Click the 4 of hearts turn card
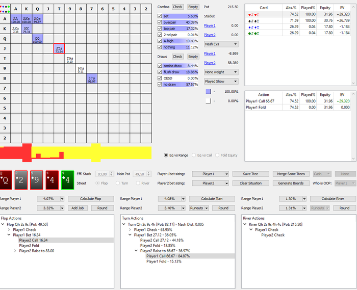Viewport: 357px width, 290px height. [x=52, y=180]
